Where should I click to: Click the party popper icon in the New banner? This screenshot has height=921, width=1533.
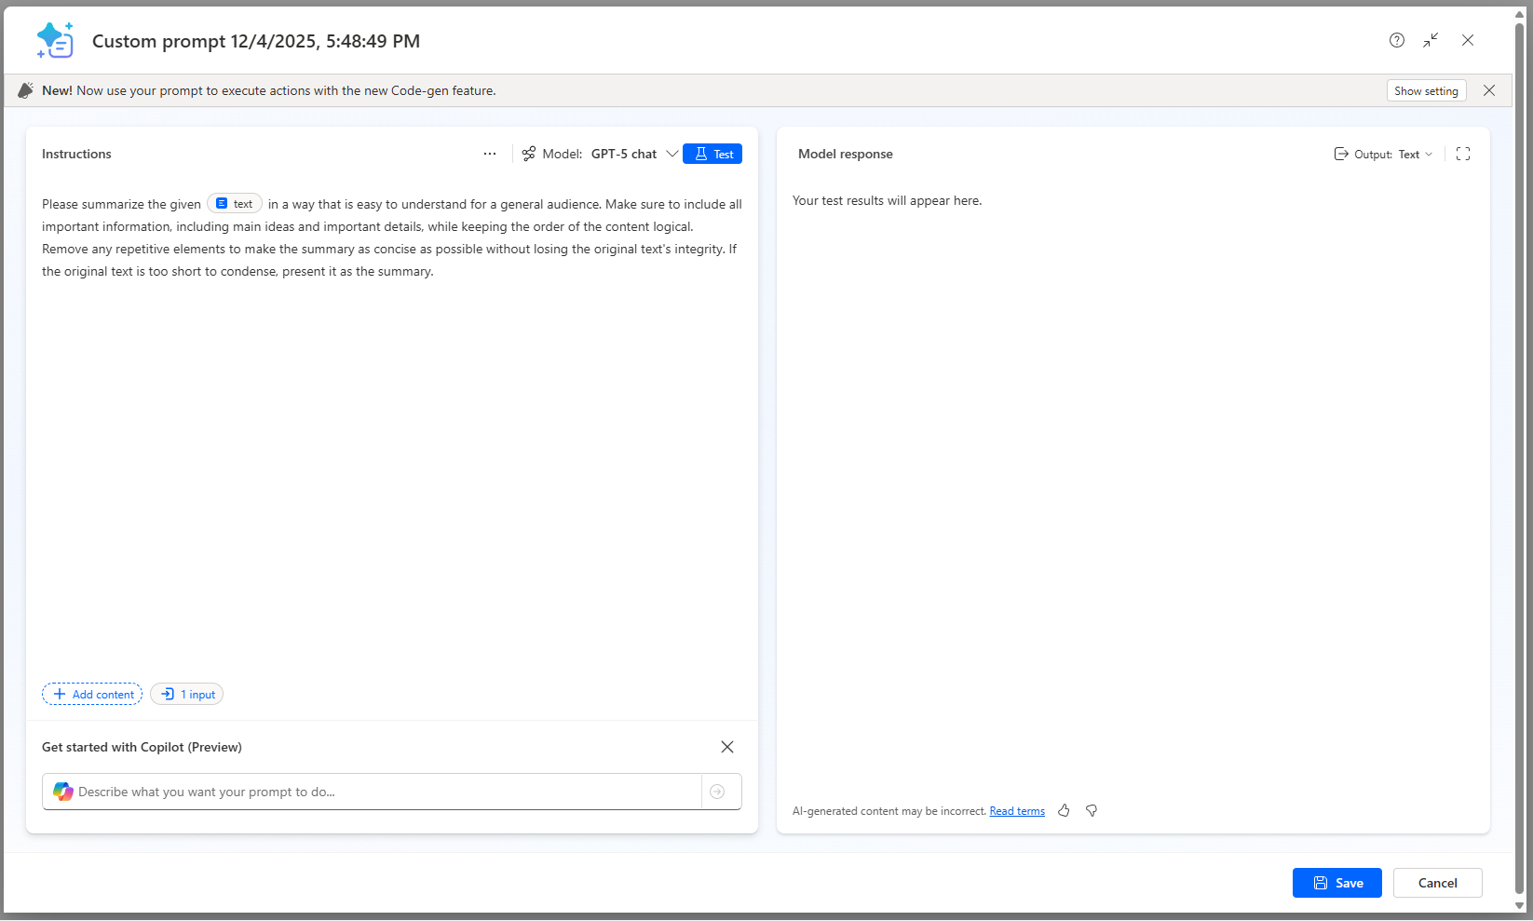pyautogui.click(x=24, y=90)
